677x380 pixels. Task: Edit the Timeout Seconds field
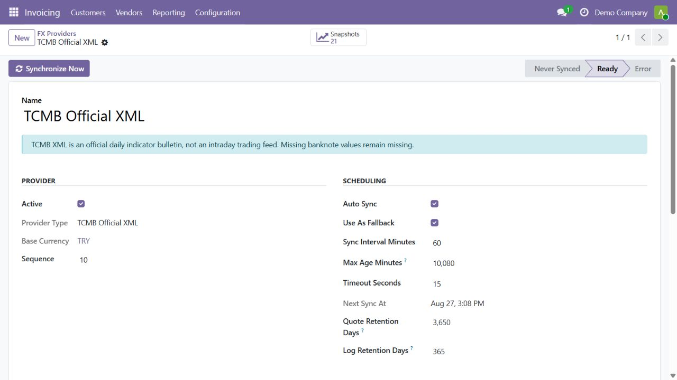pyautogui.click(x=539, y=283)
